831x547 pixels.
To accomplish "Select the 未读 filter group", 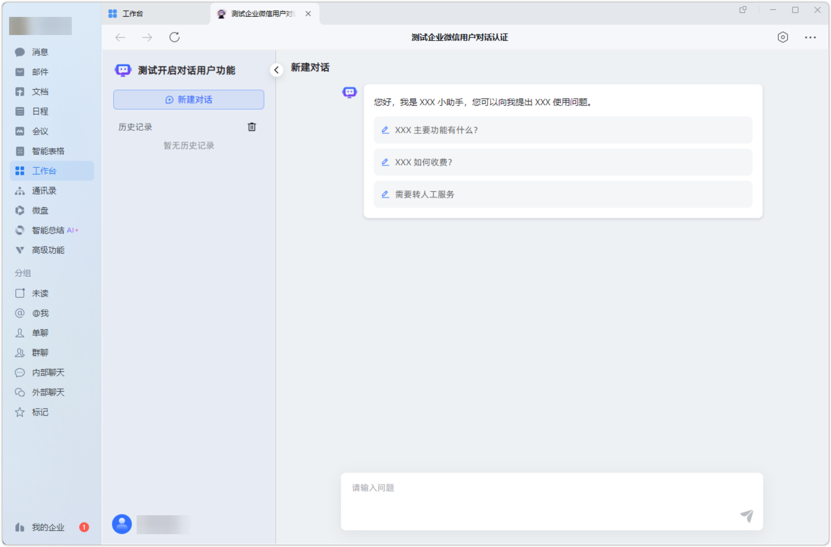I will pos(40,293).
